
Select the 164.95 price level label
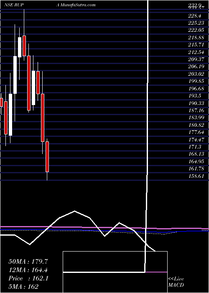(x=196, y=162)
